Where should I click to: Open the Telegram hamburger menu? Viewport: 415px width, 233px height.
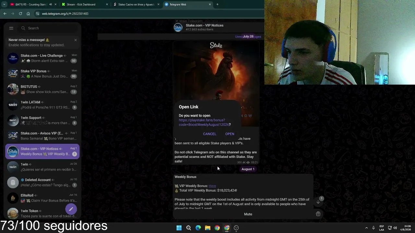11,28
